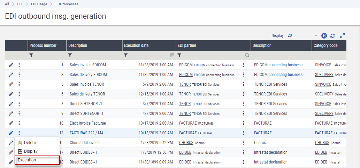Go to next page using arrow icon
360x168 pixels.
coord(324,35)
